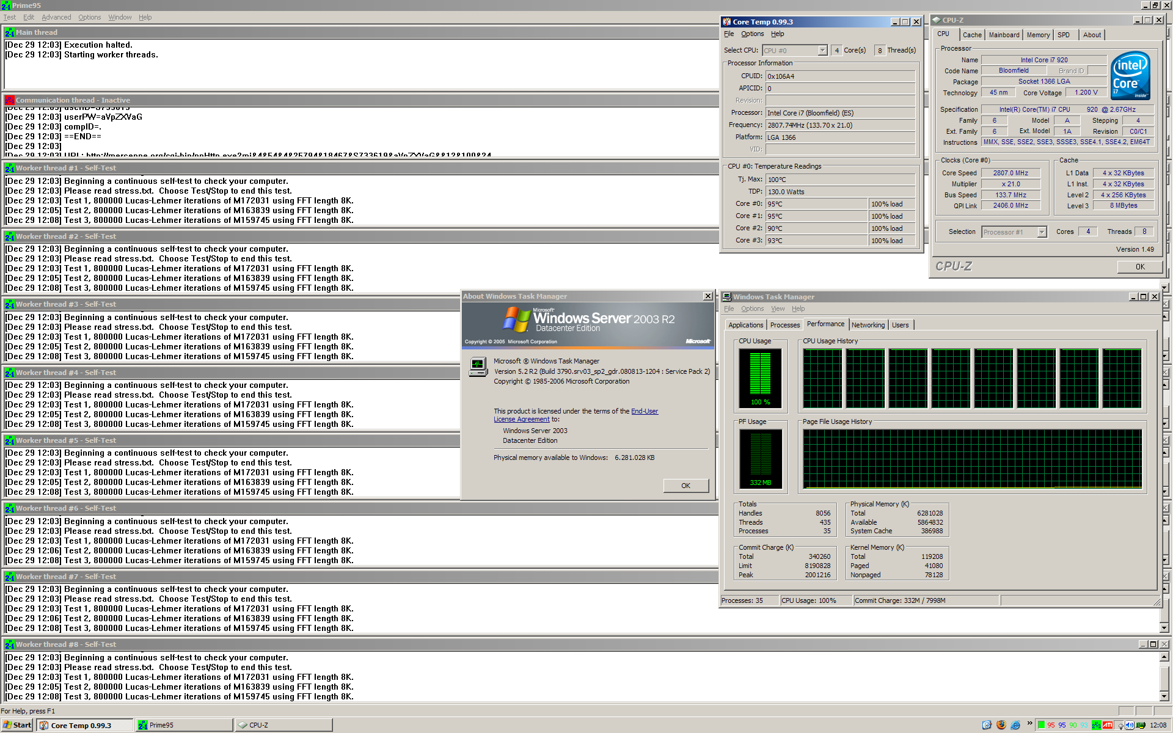Click the Worker thread #5 window icon
The height and width of the screenshot is (733, 1173).
pyautogui.click(x=9, y=440)
